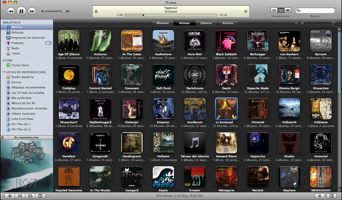Click the low volume speaker icon
342x200 pixels.
pos(42,11)
